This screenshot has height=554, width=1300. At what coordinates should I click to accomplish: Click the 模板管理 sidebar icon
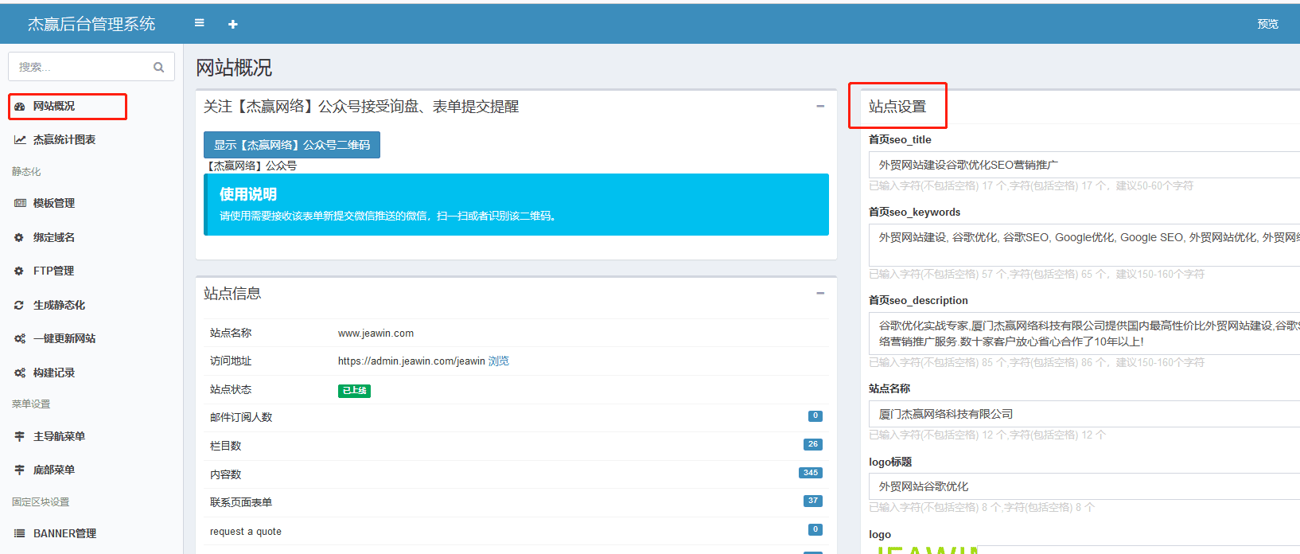20,204
